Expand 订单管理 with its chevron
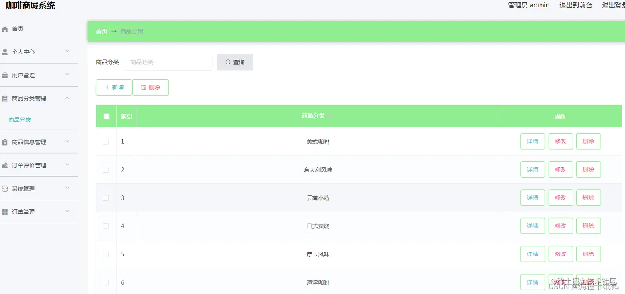Image resolution: width=625 pixels, height=294 pixels. coord(67,212)
